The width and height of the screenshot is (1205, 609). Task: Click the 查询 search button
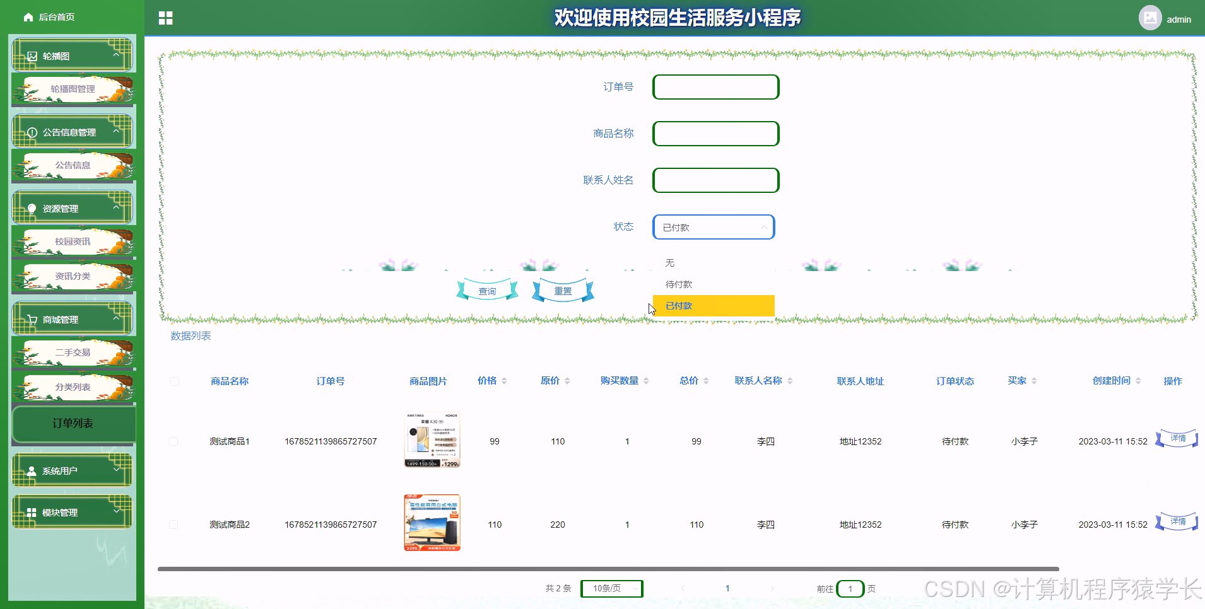click(x=487, y=291)
